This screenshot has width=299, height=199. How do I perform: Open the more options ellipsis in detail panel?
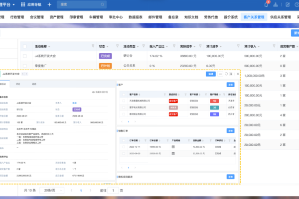220,74
